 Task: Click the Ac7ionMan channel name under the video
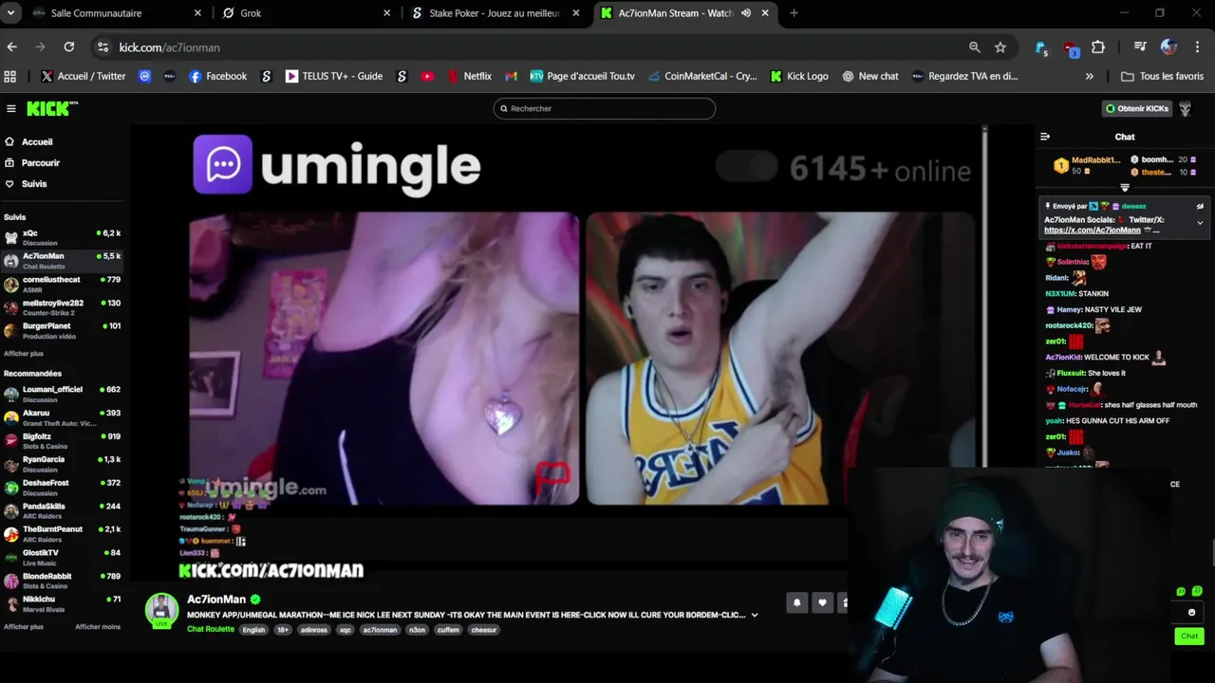(216, 600)
